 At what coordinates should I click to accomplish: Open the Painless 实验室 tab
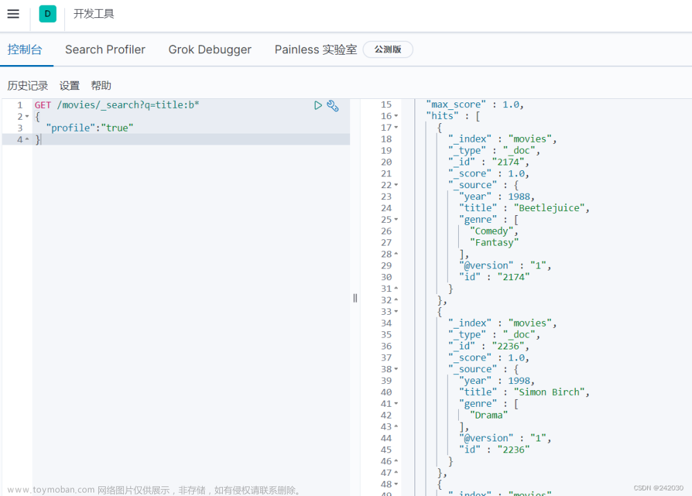tap(316, 49)
